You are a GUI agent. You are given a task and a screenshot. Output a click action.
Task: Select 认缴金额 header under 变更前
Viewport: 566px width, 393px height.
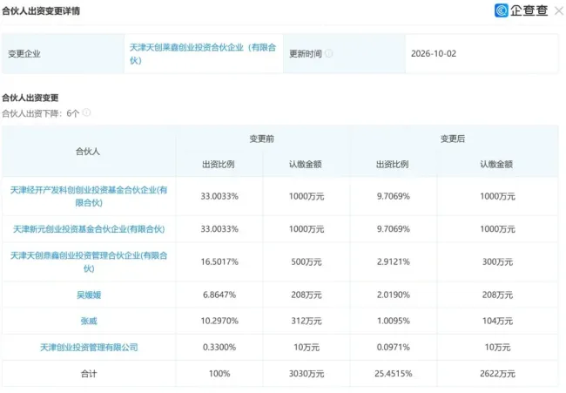click(x=306, y=165)
